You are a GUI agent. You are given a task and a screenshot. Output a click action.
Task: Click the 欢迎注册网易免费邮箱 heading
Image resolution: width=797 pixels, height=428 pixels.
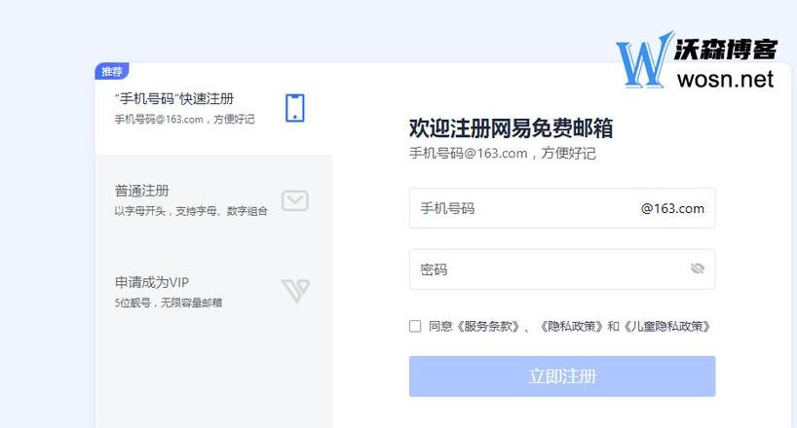[511, 128]
